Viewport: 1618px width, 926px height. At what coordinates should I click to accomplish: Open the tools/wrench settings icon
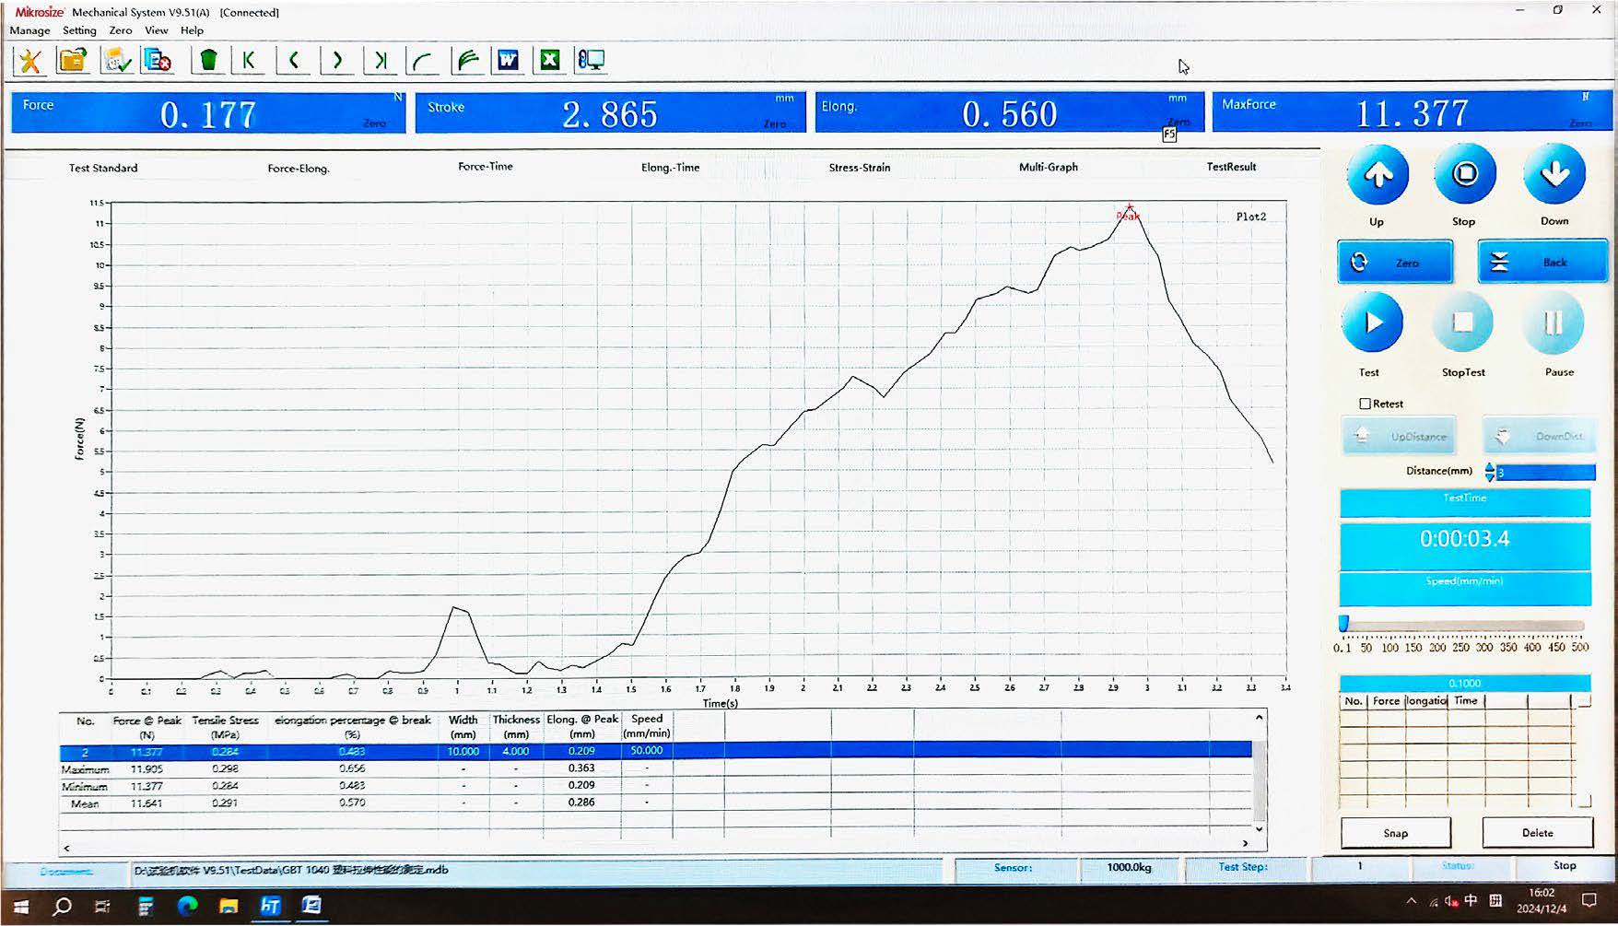coord(29,59)
